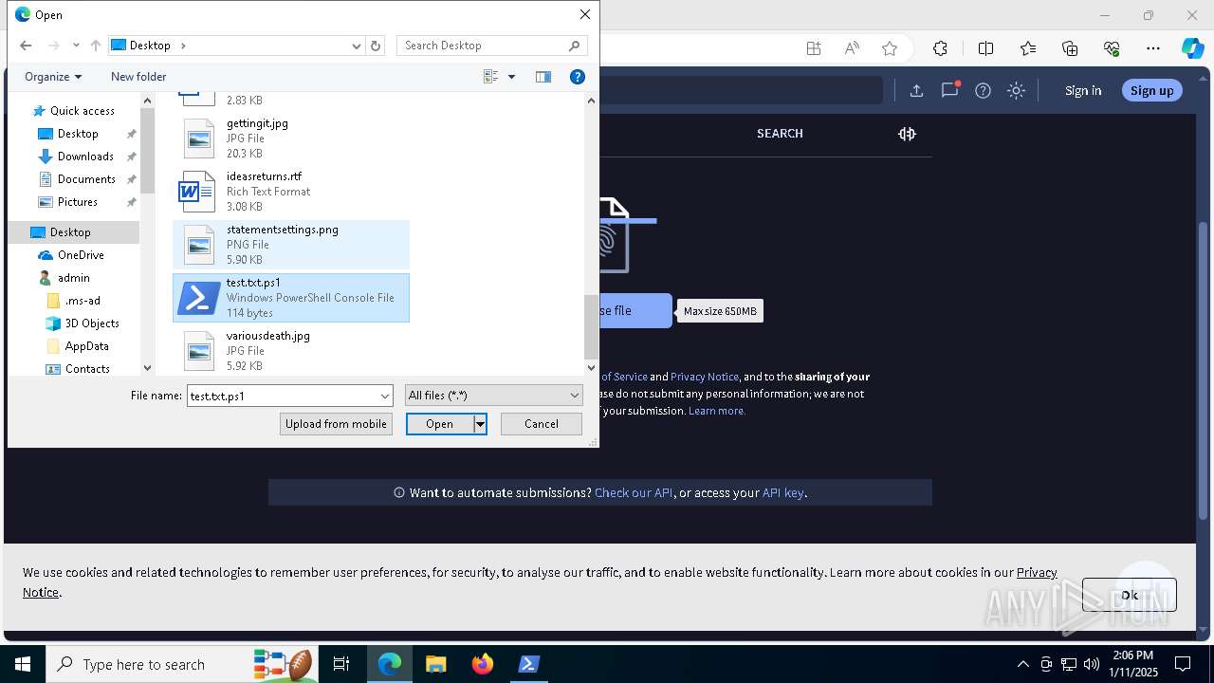
Task: Accept cookies with Ok button
Action: coord(1130,595)
